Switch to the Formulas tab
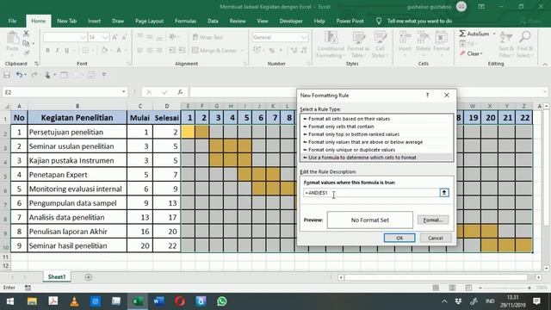The width and height of the screenshot is (551, 310). [186, 21]
